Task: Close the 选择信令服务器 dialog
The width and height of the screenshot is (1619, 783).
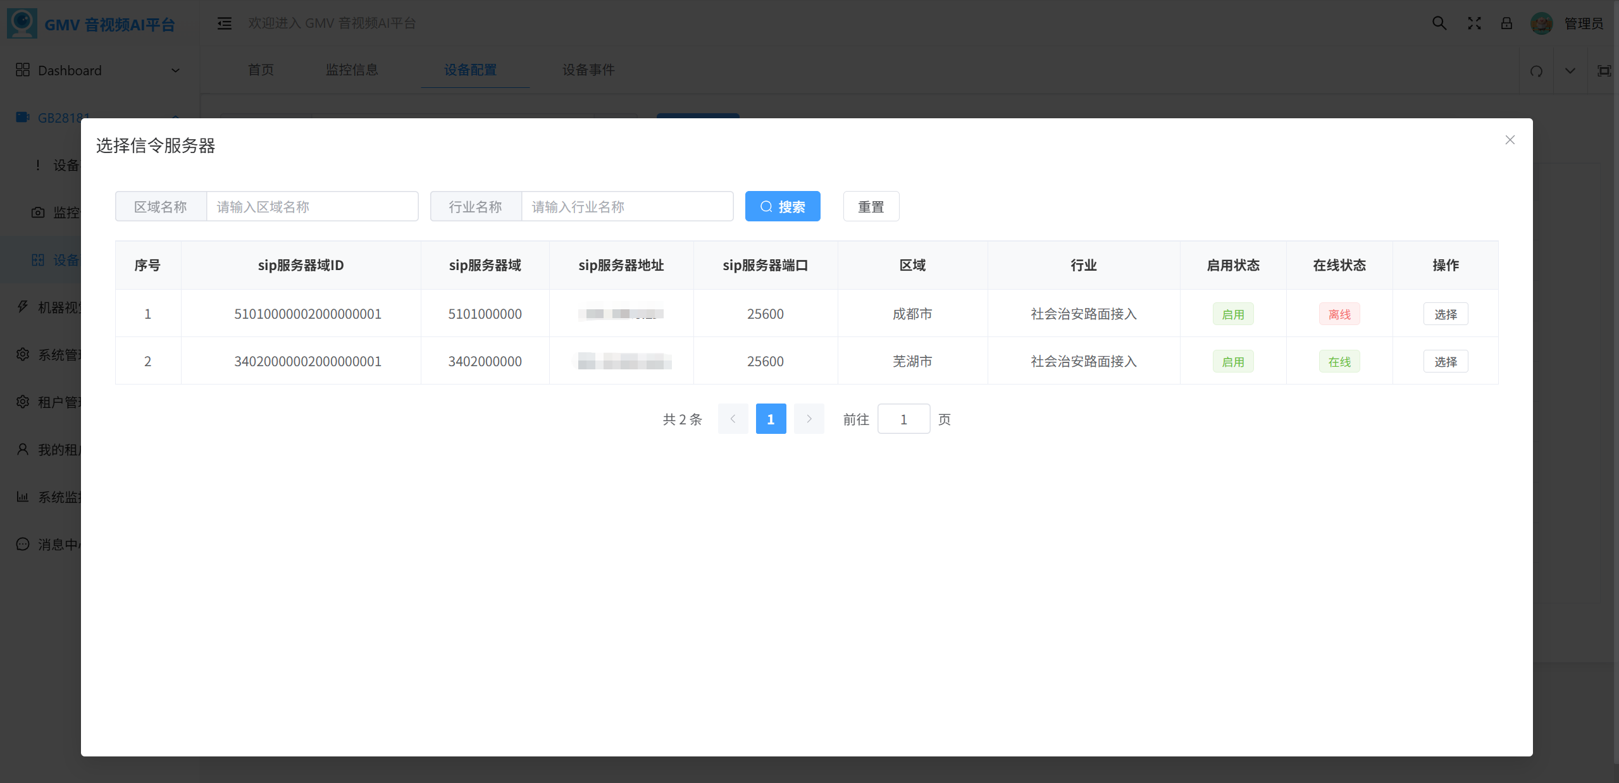Action: tap(1510, 140)
